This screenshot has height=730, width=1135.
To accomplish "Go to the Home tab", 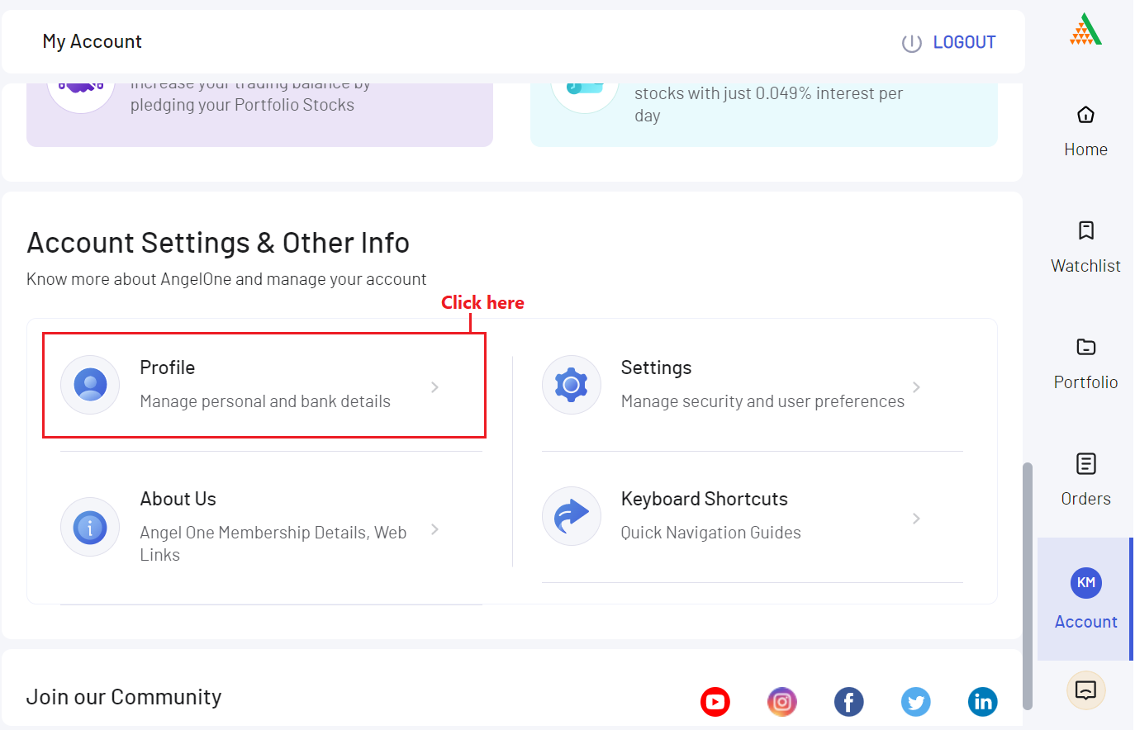I will tap(1085, 130).
